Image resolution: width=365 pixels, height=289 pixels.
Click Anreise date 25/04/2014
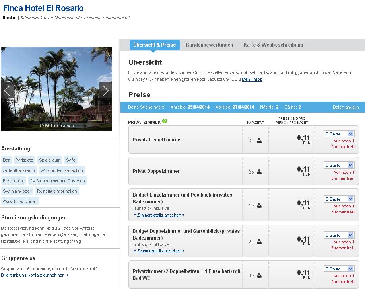198,107
